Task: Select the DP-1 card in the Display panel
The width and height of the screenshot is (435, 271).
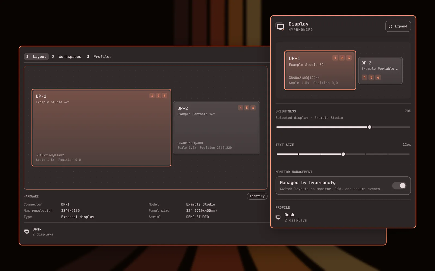Action: [x=320, y=70]
